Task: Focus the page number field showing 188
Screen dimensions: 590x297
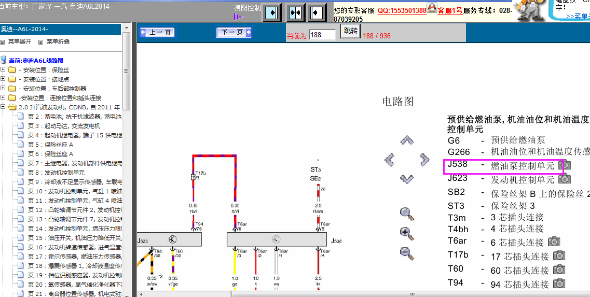Action: [x=322, y=35]
